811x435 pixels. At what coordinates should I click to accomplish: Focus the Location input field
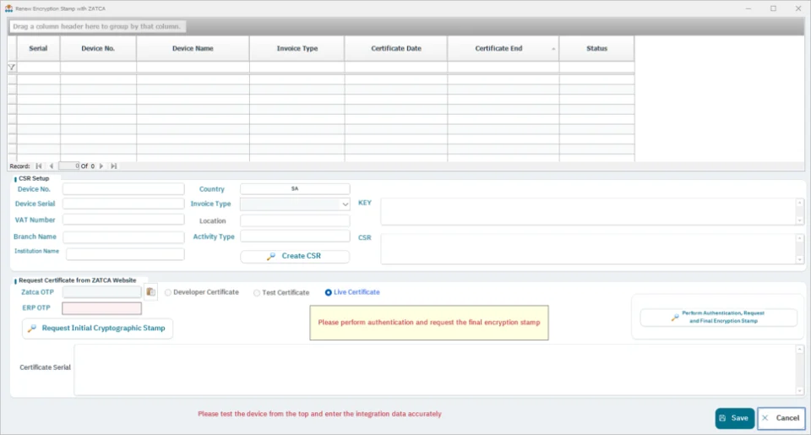click(x=295, y=220)
